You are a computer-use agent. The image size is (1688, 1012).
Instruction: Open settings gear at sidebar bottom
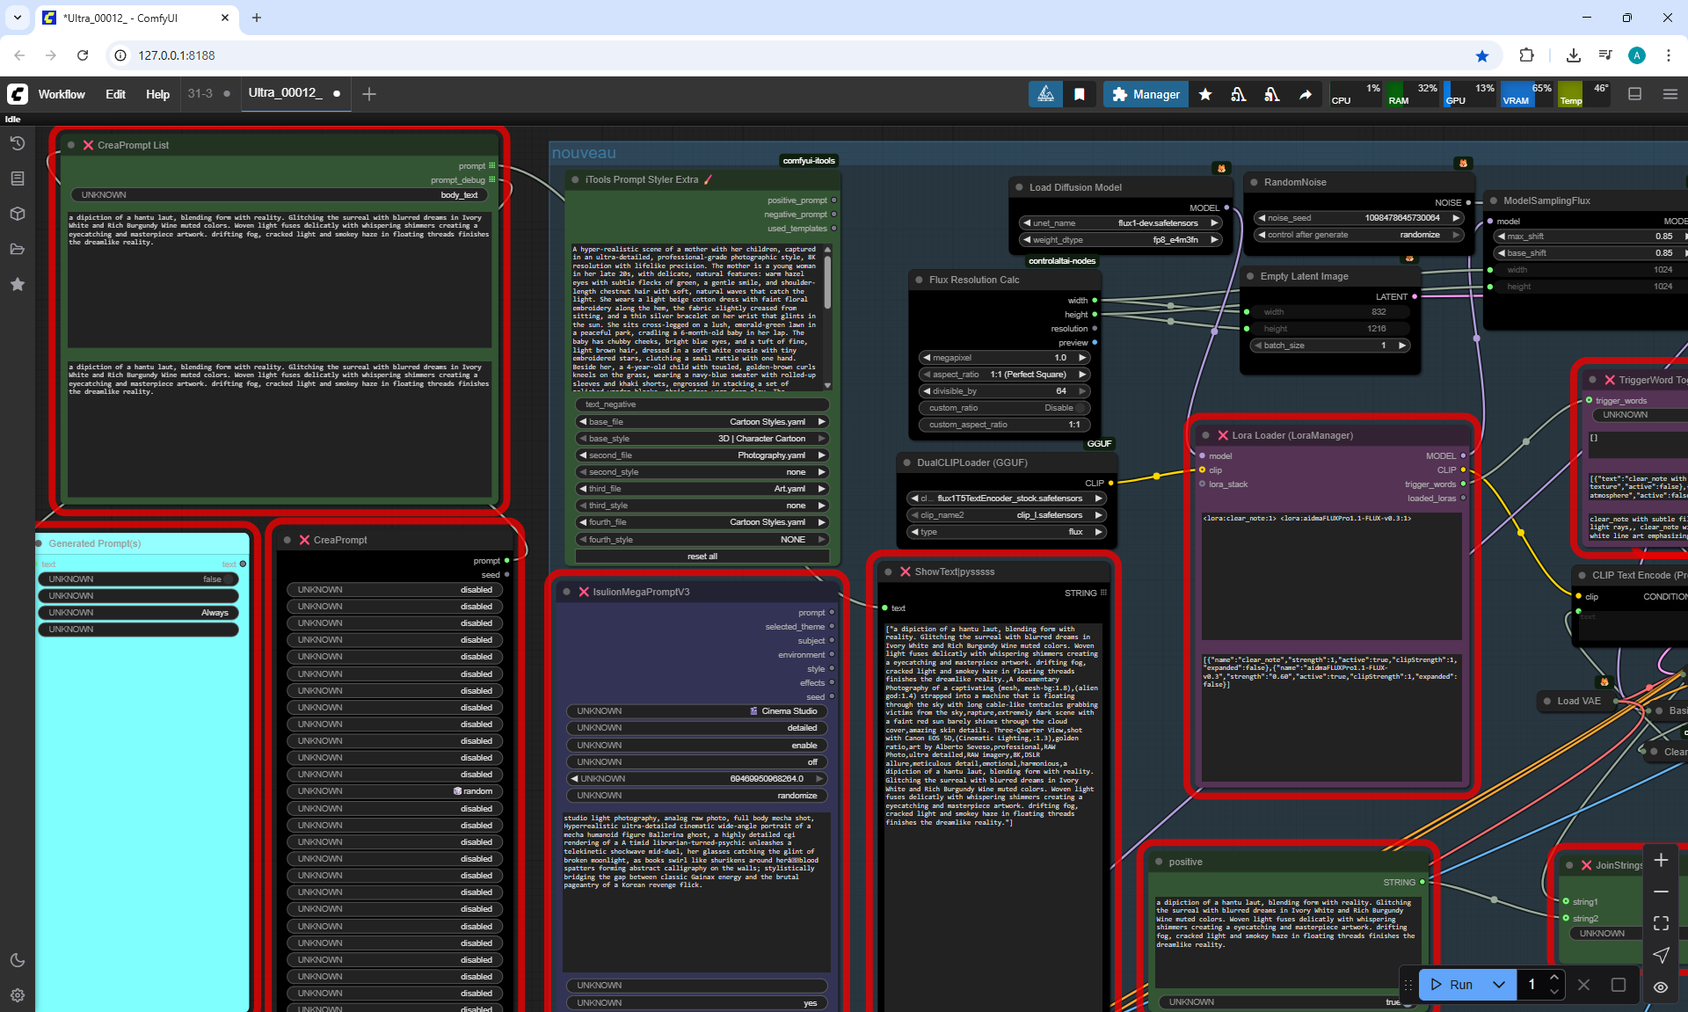[17, 995]
